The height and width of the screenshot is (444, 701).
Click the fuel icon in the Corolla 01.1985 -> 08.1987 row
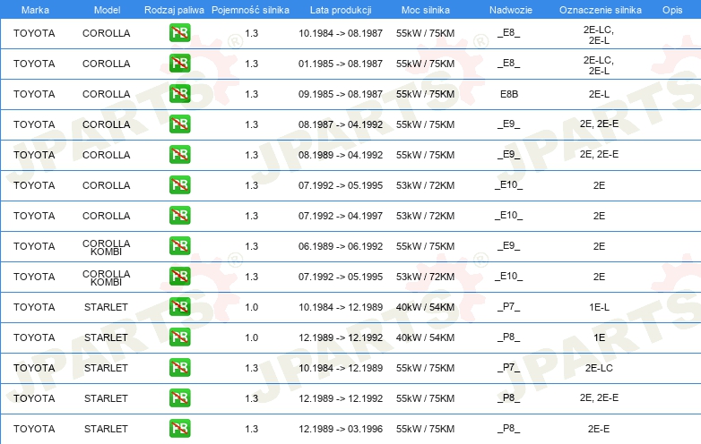click(x=179, y=64)
